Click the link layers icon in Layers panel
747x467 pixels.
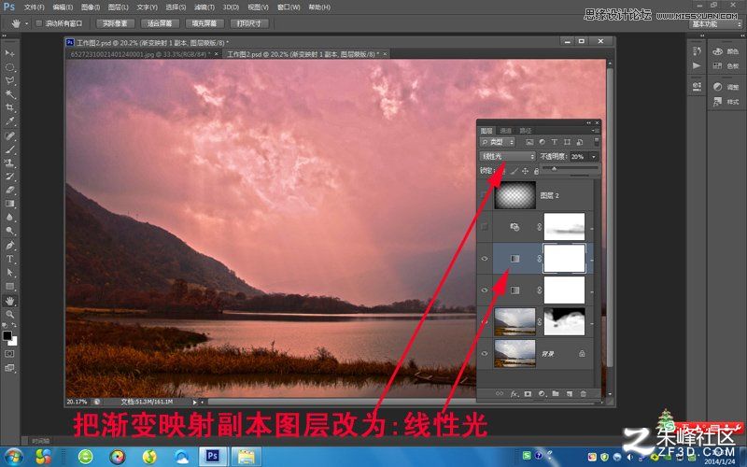click(500, 394)
